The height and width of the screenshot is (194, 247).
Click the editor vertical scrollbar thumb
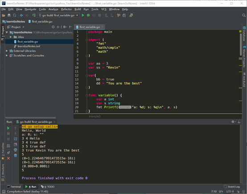[241, 45]
